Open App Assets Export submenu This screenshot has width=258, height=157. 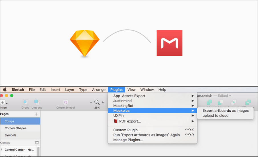click(153, 96)
